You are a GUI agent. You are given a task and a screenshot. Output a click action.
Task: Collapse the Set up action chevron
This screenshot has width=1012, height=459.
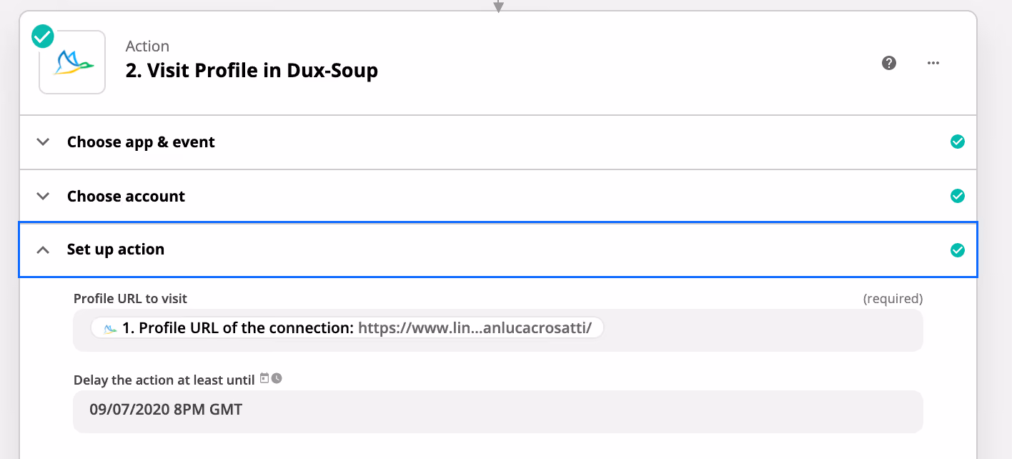pyautogui.click(x=43, y=250)
